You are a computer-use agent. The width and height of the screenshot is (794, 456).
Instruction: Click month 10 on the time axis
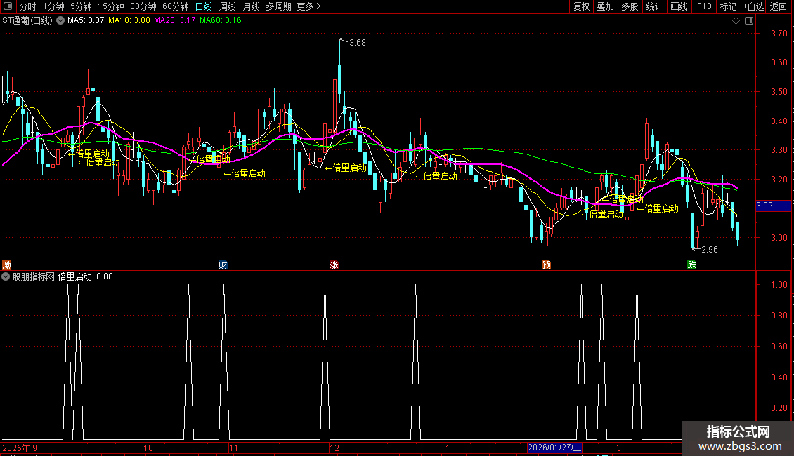(148, 448)
